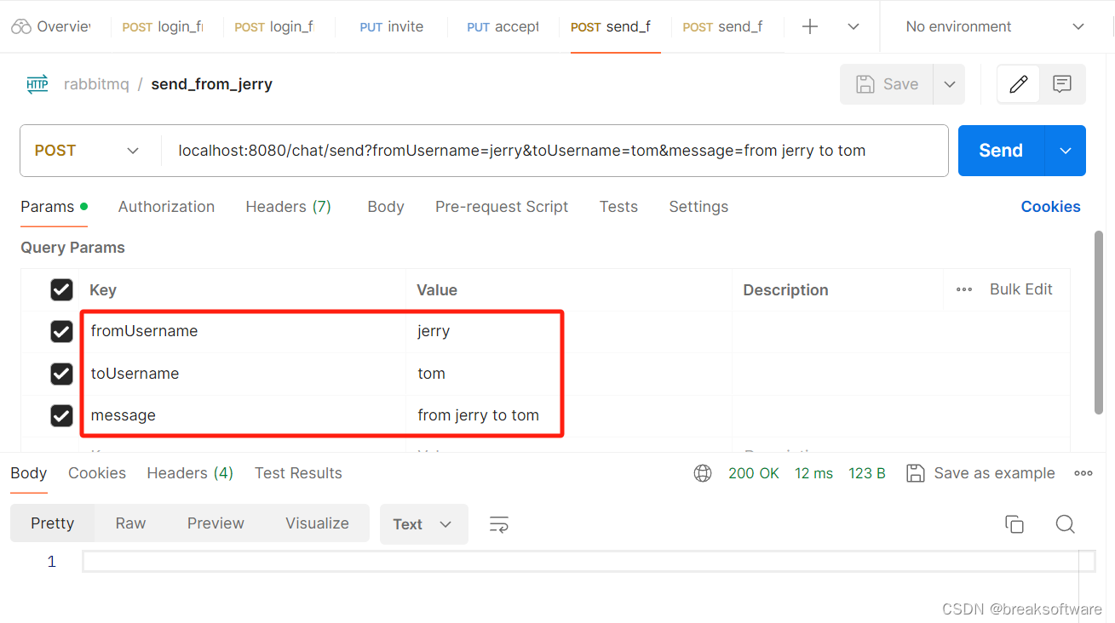Click the globe network info icon
This screenshot has width=1115, height=623.
click(703, 473)
